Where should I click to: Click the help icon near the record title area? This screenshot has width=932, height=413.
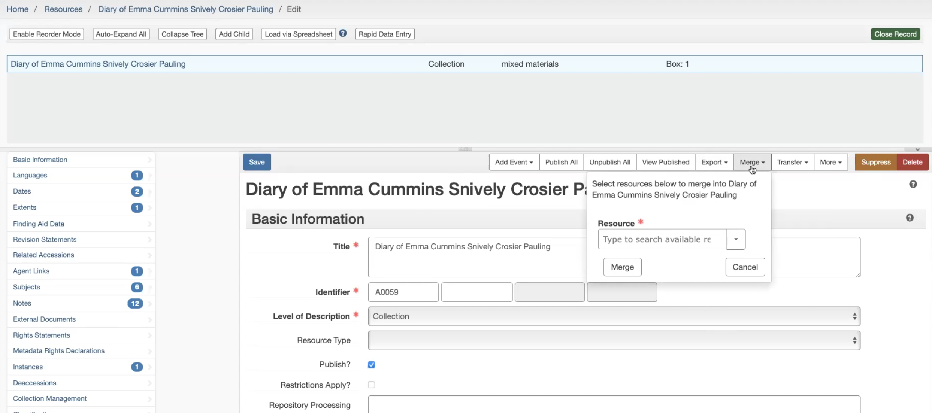pos(913,184)
